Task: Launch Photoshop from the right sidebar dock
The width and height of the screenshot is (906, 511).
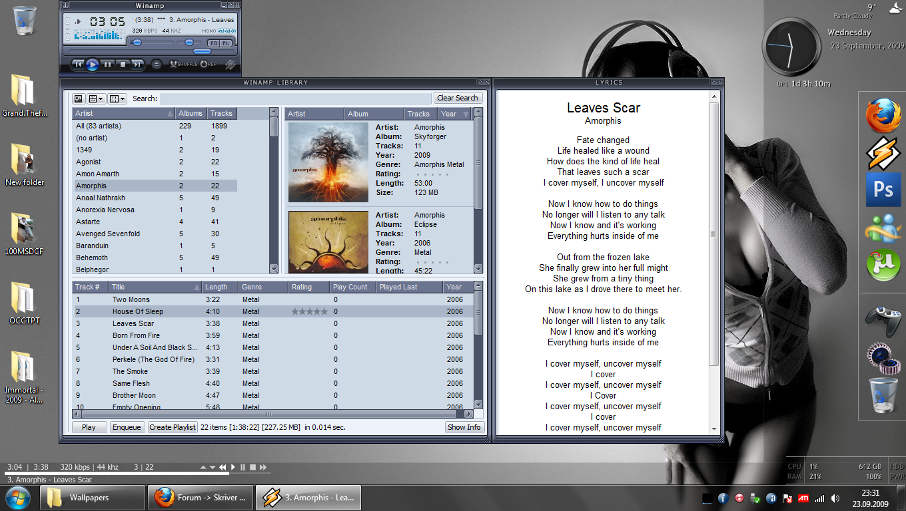Action: point(883,190)
